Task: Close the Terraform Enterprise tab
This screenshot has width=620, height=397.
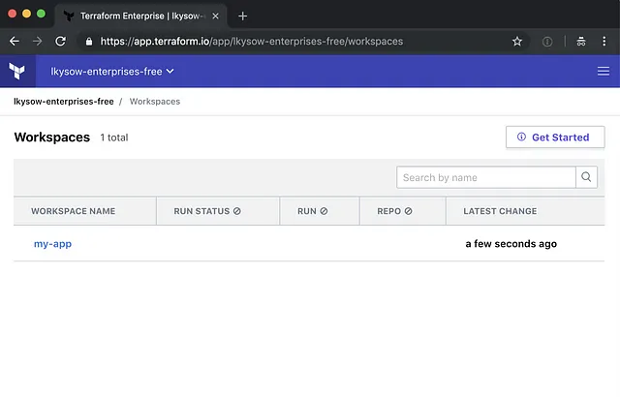Action: [215, 16]
